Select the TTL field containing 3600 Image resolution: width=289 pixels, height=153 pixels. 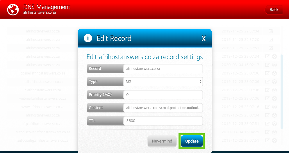pos(163,121)
